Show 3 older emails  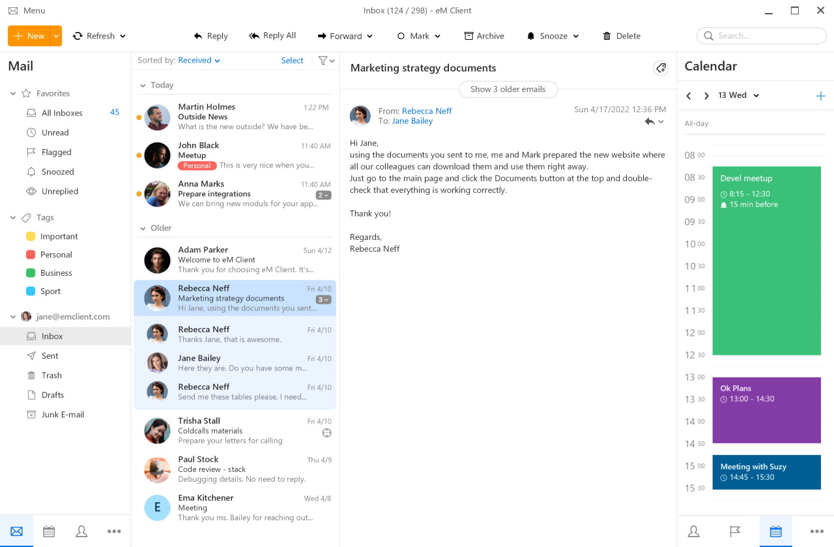tap(508, 89)
